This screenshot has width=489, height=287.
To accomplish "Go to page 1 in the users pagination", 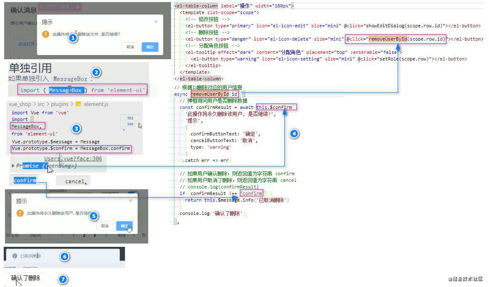I will 73,236.
